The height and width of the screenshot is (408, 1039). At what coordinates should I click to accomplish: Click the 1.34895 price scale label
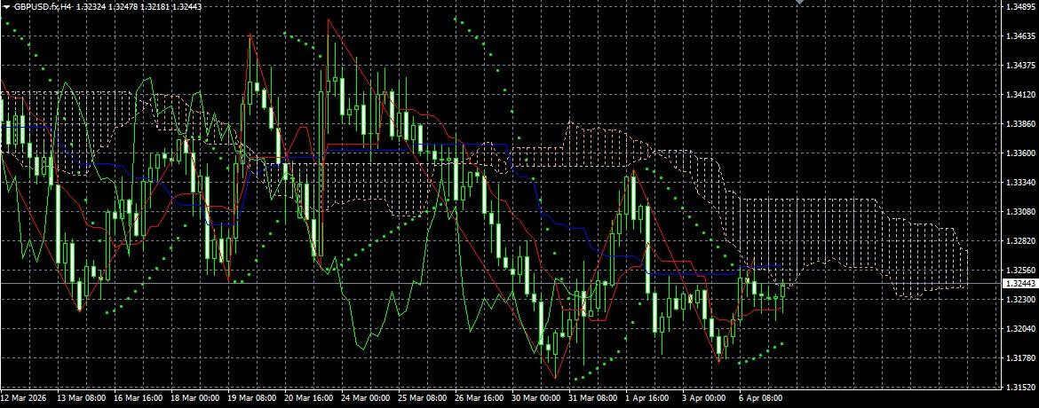click(x=1020, y=6)
